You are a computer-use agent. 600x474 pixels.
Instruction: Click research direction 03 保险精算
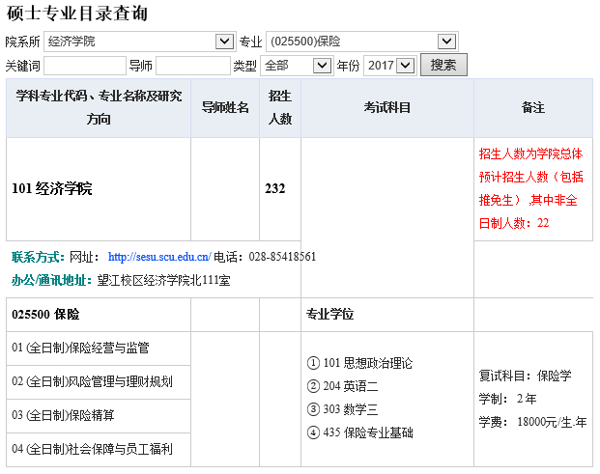pyautogui.click(x=63, y=415)
